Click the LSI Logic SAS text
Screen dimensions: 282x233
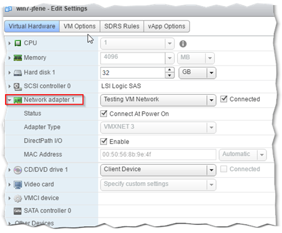(121, 86)
